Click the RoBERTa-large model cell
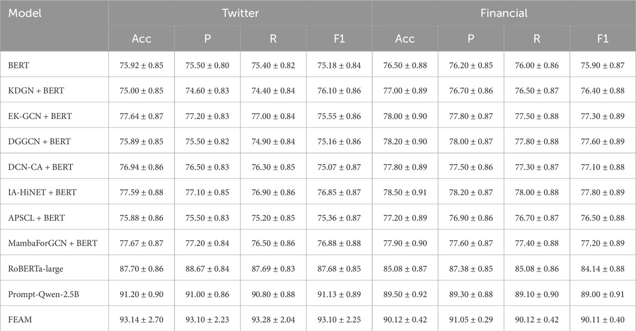The height and width of the screenshot is (331, 636). [36, 269]
